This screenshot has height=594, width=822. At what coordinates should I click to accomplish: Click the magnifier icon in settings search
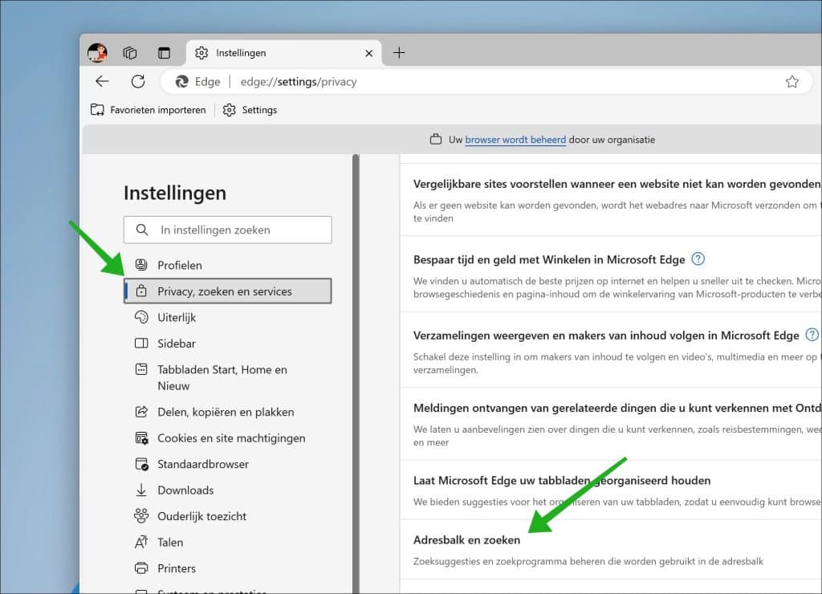[x=142, y=230]
